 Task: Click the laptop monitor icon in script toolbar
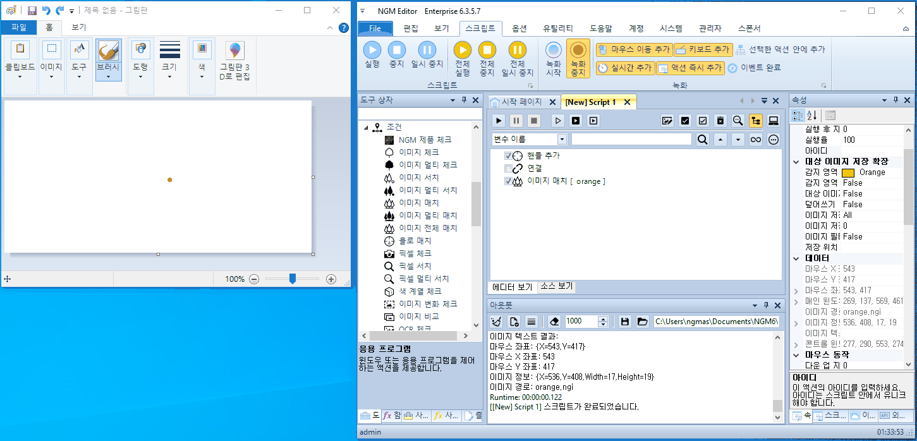[x=773, y=121]
